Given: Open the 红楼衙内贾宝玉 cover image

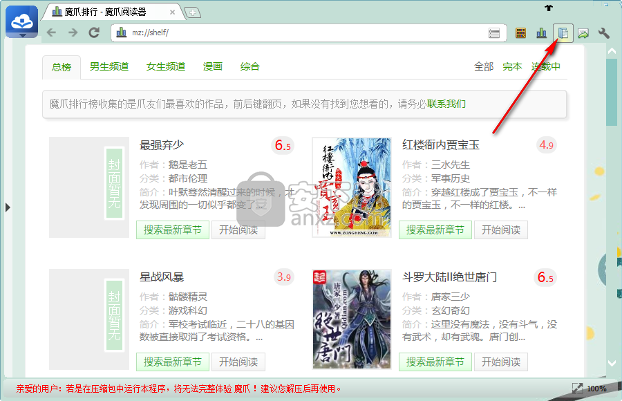Looking at the screenshot, I should [x=352, y=187].
